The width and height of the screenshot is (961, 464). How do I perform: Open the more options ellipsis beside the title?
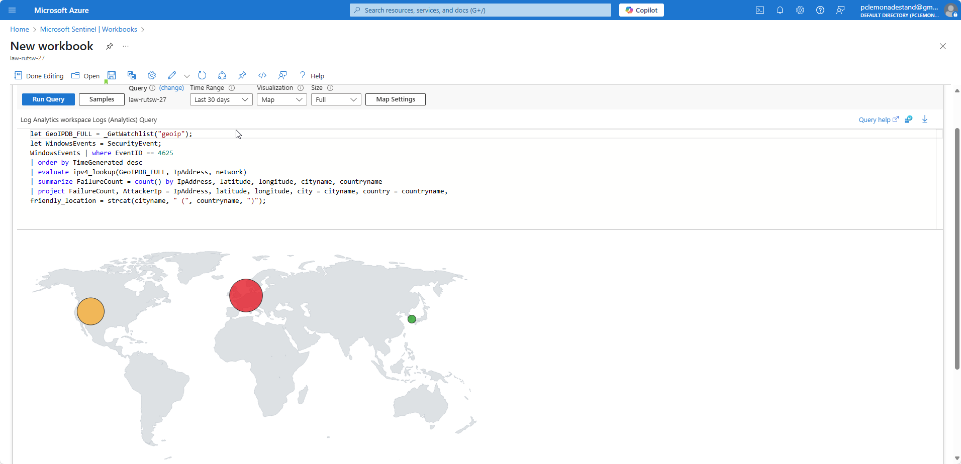pyautogui.click(x=126, y=46)
